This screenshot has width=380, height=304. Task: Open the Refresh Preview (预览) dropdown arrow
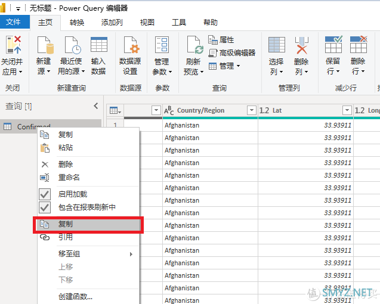202,72
